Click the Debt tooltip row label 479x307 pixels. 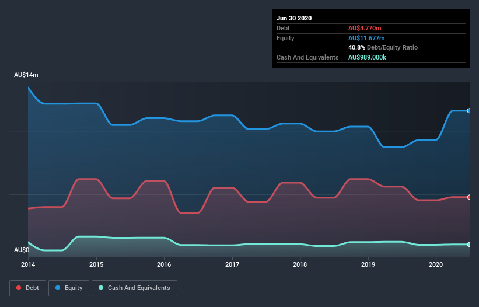[283, 28]
